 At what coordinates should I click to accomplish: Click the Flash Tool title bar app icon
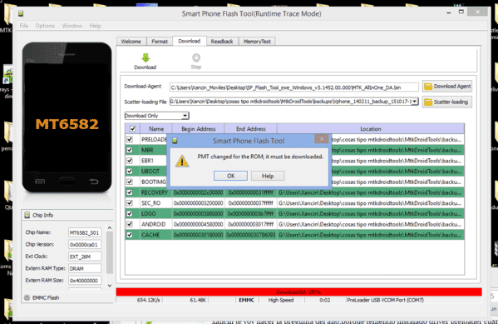[21, 13]
